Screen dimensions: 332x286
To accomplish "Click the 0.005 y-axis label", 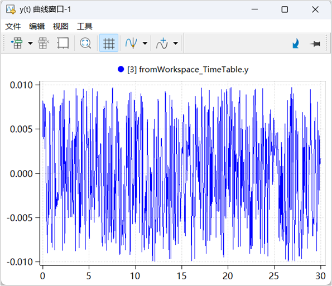I will (x=21, y=129).
